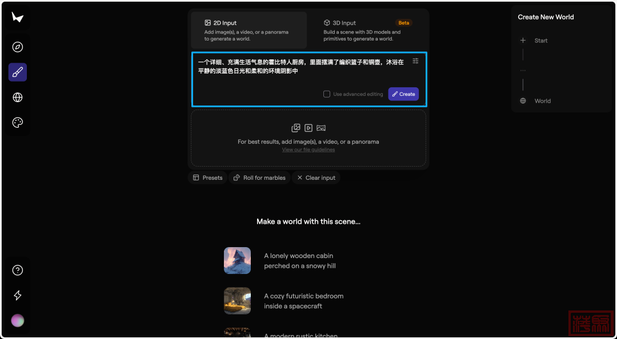This screenshot has width=617, height=339.
Task: Click Roll for marbles button
Action: [x=259, y=177]
